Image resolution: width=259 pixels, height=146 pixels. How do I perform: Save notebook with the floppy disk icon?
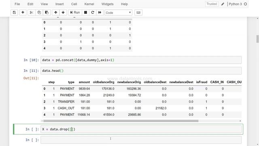(x=14, y=13)
